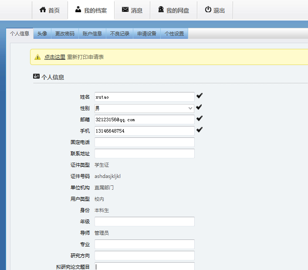Click the 点击这里 link to reprint the form
The width and height of the screenshot is (308, 270).
pos(55,57)
